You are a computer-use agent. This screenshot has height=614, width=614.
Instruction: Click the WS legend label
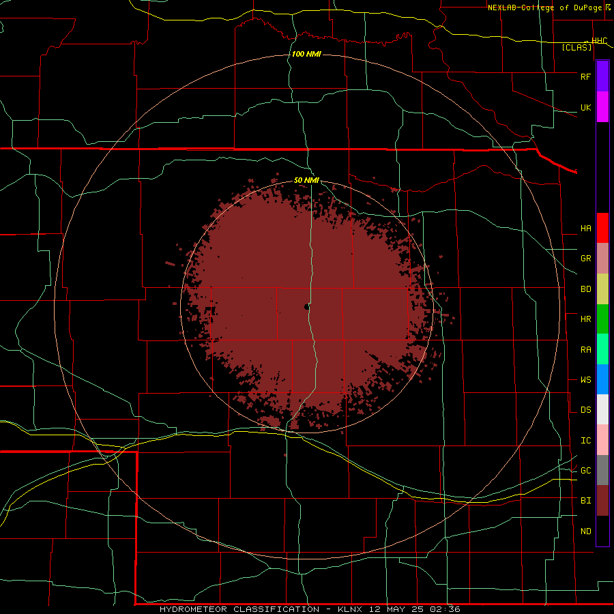pyautogui.click(x=585, y=380)
